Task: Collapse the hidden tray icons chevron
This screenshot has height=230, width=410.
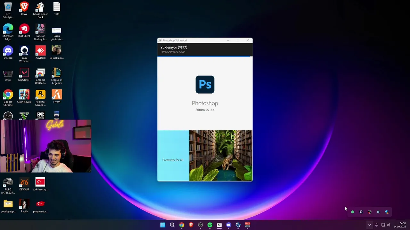Action: tap(369, 225)
